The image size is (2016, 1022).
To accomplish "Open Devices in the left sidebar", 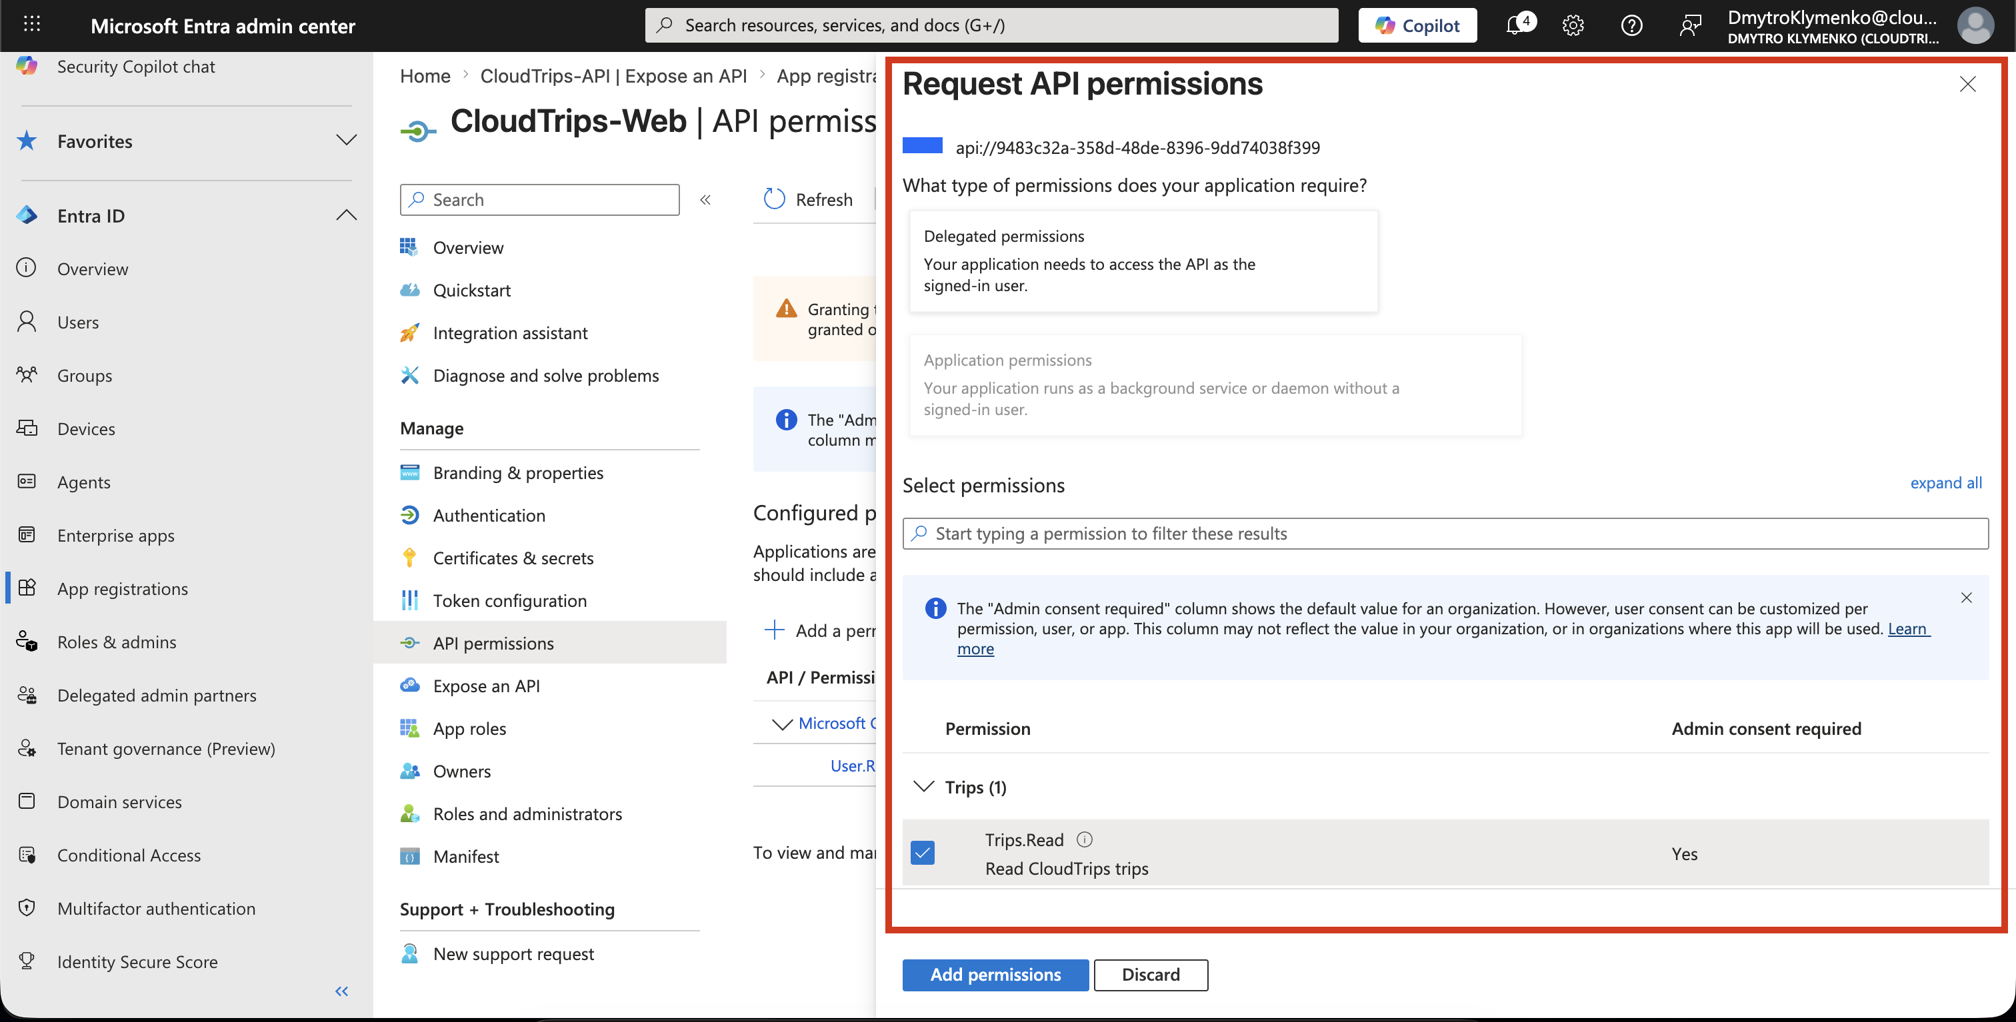I will (x=86, y=428).
